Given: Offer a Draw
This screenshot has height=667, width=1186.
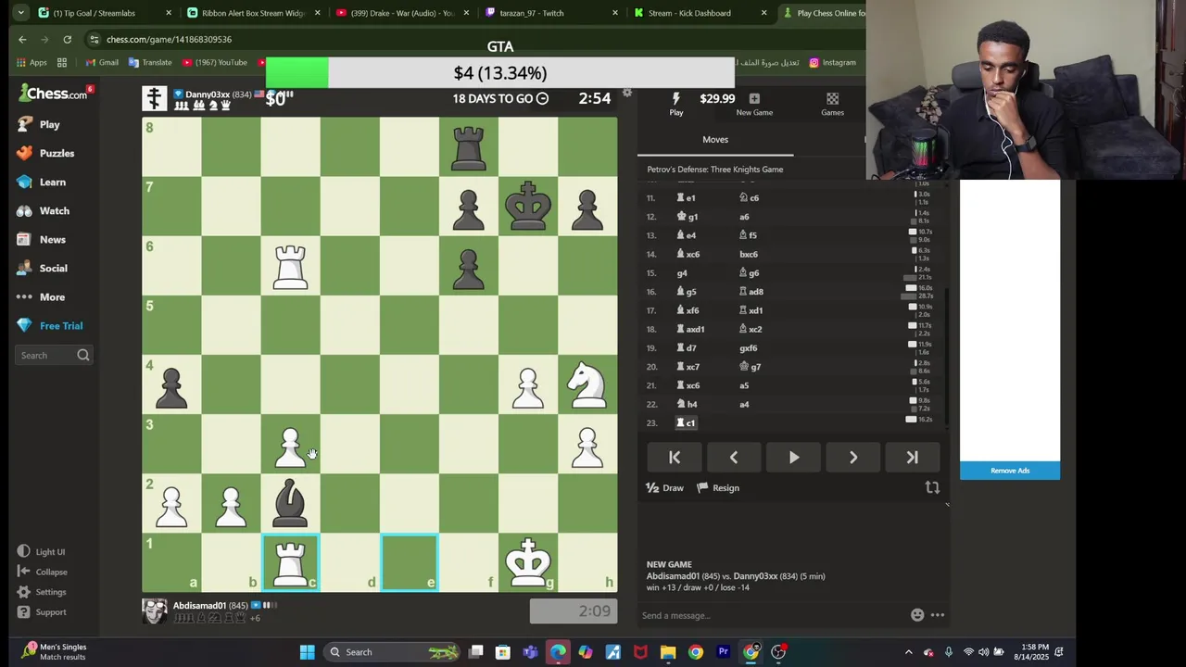Looking at the screenshot, I should (665, 488).
